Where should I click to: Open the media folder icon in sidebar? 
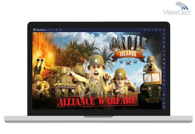click(164, 72)
